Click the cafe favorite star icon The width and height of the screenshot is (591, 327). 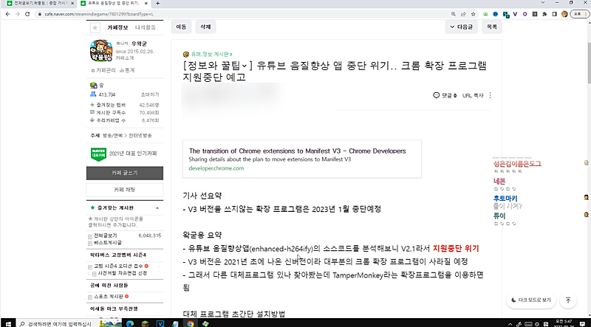[95, 27]
